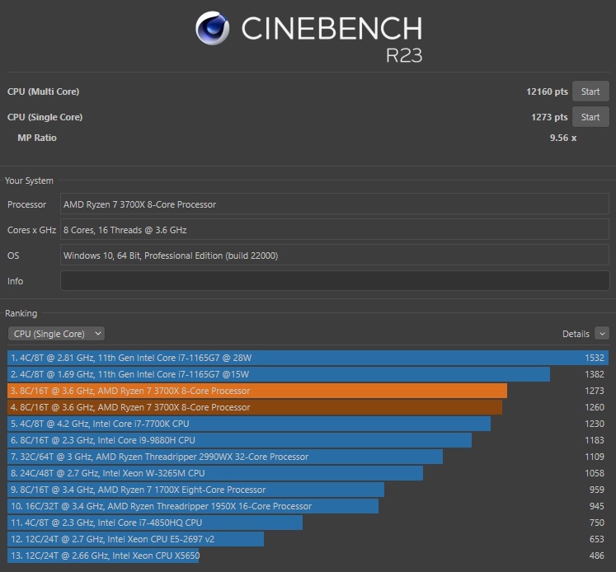Click the score 959 in ranking
Screen dimensions: 616x572
click(596, 490)
